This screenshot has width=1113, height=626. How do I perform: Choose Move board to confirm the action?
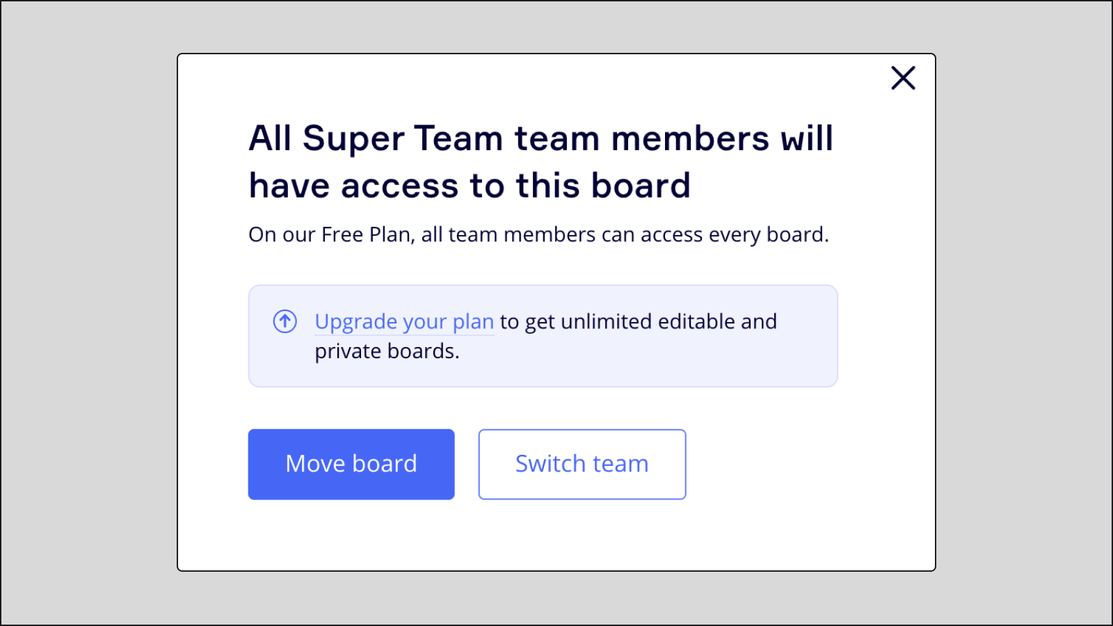point(351,464)
